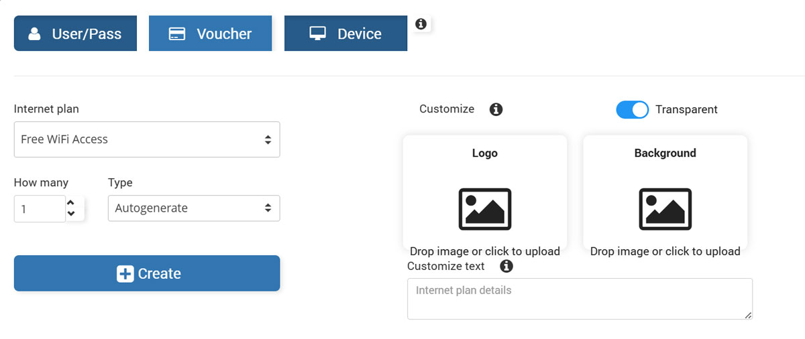Open the Type Autogenerate dropdown
The image size is (805, 339).
(193, 208)
